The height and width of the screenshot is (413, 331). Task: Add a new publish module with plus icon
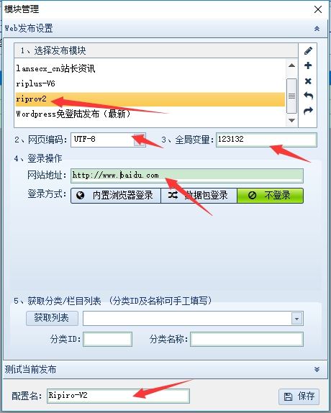(x=308, y=65)
